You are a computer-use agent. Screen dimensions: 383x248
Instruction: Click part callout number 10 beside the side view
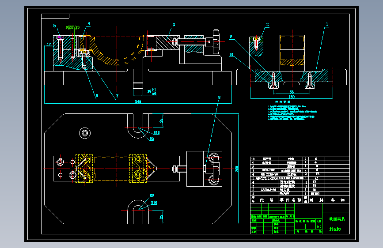click(231, 55)
